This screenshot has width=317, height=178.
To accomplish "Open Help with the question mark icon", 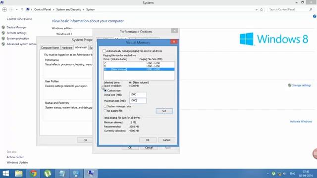I will 315,16.
